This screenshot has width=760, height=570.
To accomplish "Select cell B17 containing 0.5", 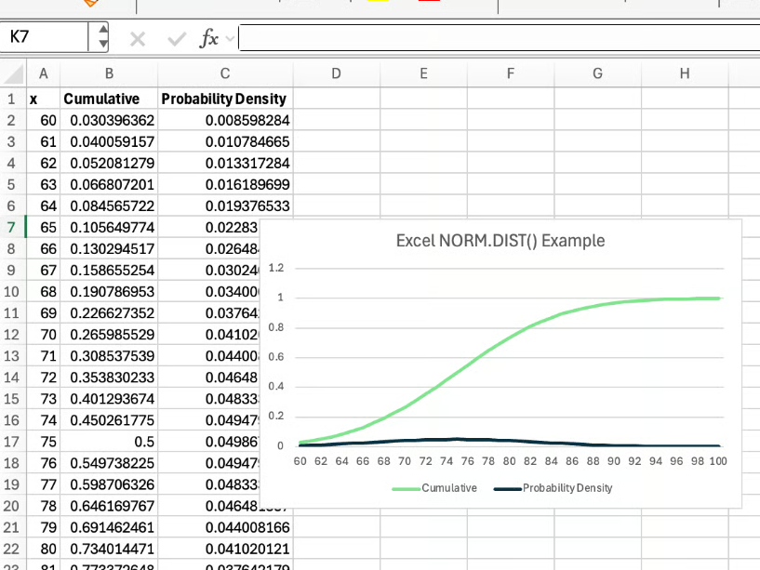I will (x=109, y=442).
